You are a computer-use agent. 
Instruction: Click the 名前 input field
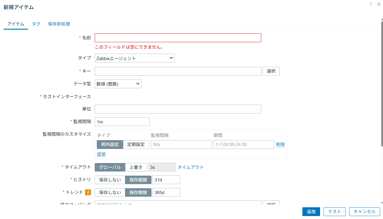pos(178,38)
